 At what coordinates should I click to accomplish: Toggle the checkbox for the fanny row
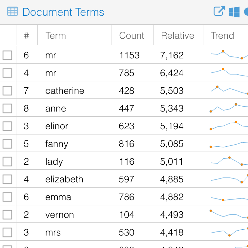8,144
